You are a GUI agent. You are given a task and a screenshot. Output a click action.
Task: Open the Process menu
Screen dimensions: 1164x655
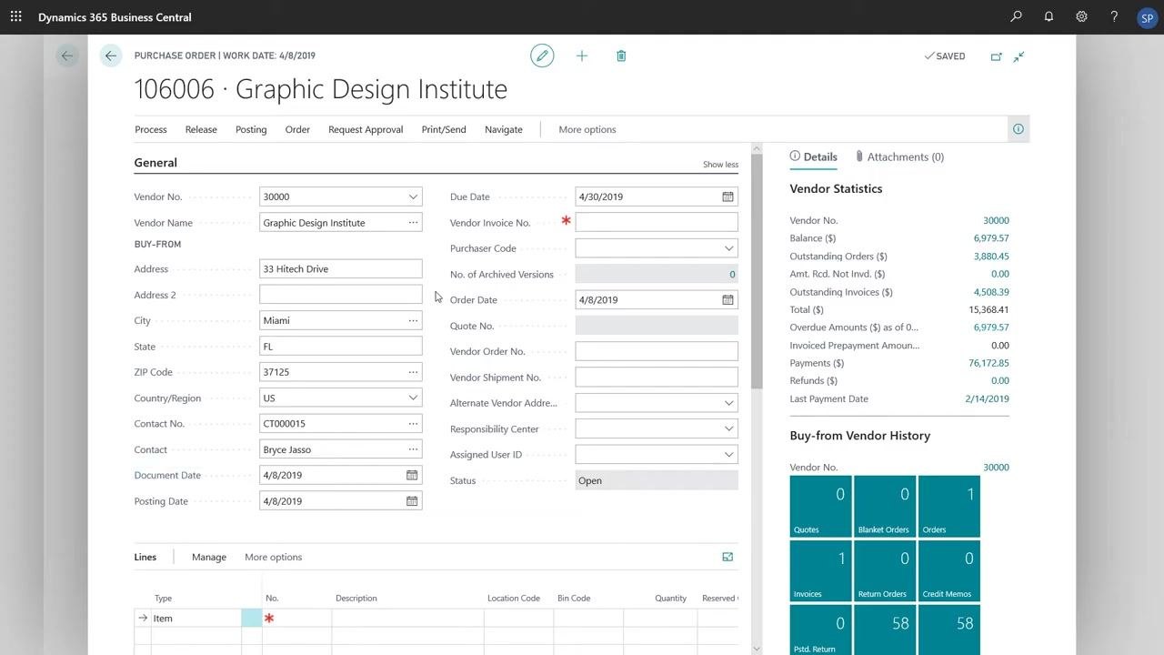[x=151, y=129]
